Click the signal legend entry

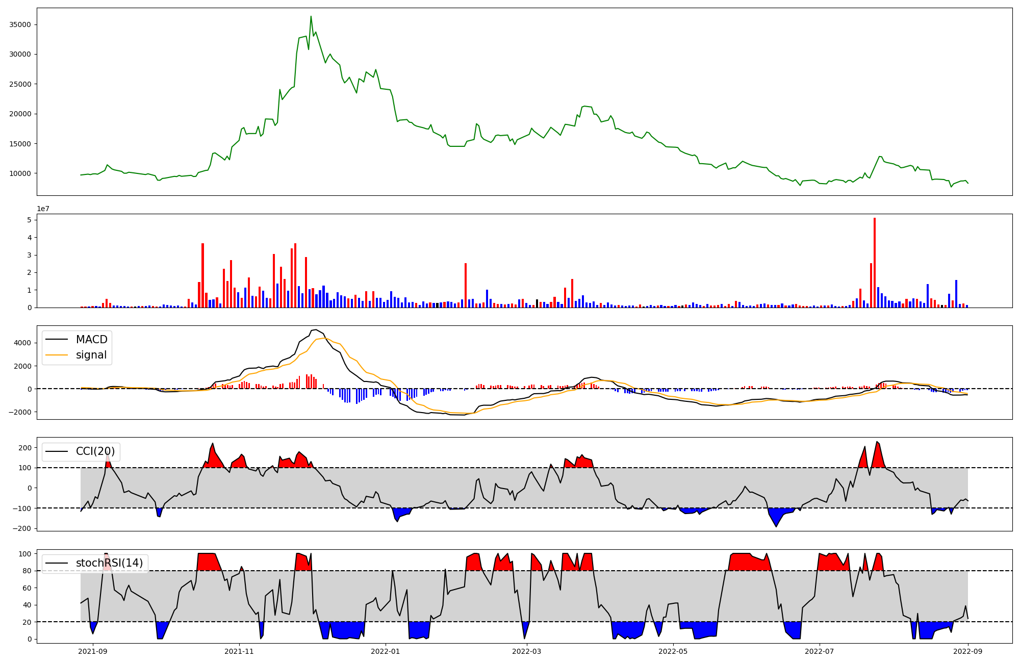click(91, 355)
